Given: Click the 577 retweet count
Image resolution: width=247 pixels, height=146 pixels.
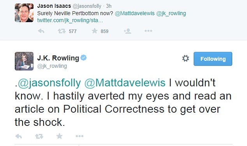Looking at the screenshot, I should click(72, 31).
